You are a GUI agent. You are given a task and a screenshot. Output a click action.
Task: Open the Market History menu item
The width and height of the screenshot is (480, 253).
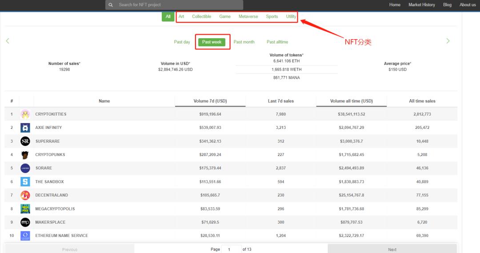click(421, 5)
